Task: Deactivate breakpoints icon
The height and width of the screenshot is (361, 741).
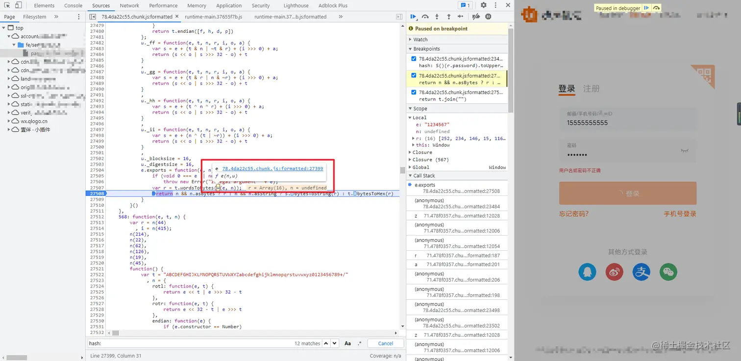Action: coord(476,17)
